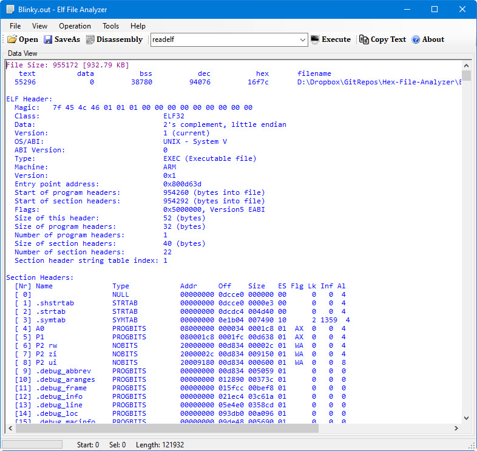
Task: Maximize the Elf File Analyzer window
Action: [435, 9]
